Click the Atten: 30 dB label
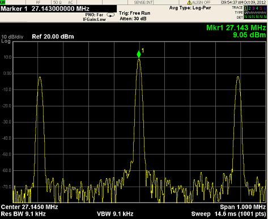 coord(133,19)
